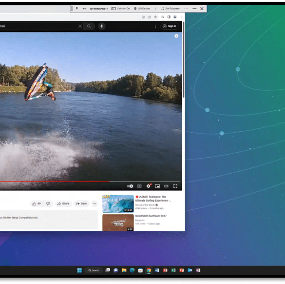Pin the remote session toolbar
This screenshot has width=285, height=284.
pos(77,9)
